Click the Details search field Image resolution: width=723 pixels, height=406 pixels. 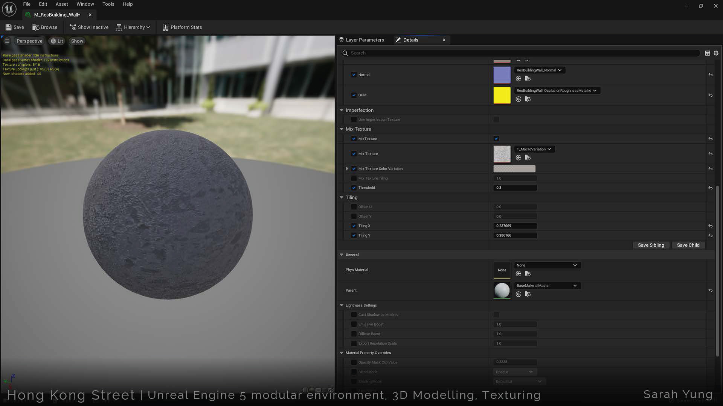click(520, 53)
